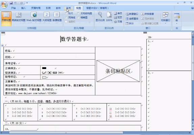
Task: Click the select browse object button
Action: tap(193, 126)
